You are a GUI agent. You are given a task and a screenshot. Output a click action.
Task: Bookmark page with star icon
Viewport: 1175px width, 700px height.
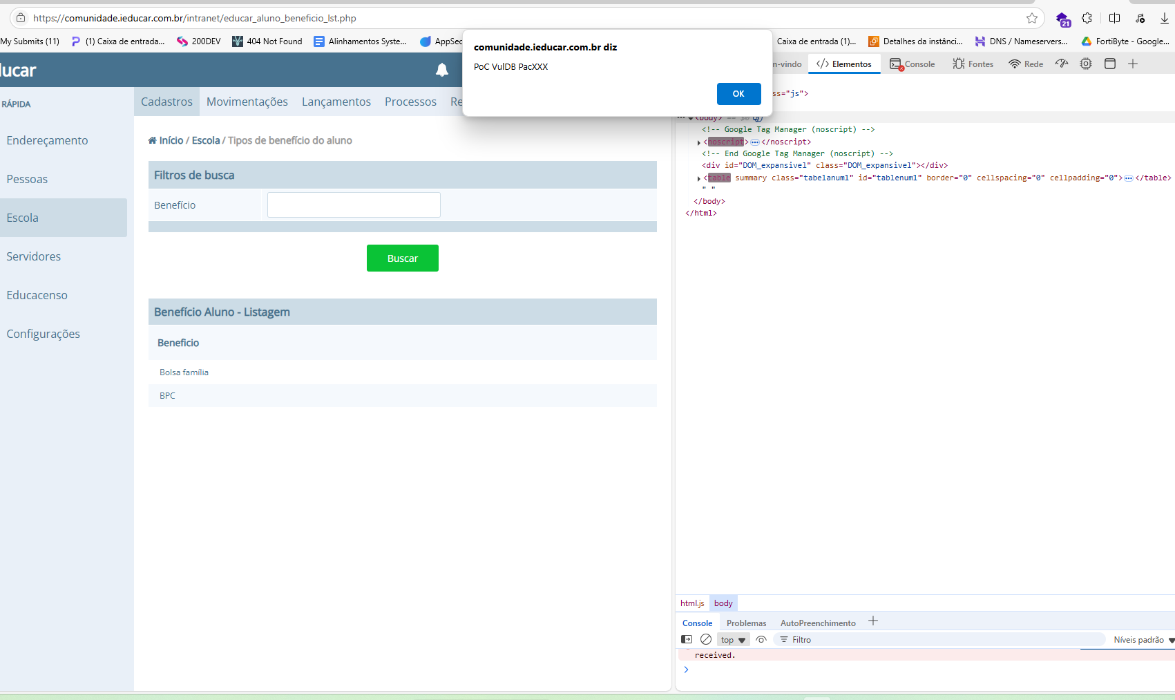point(1032,18)
